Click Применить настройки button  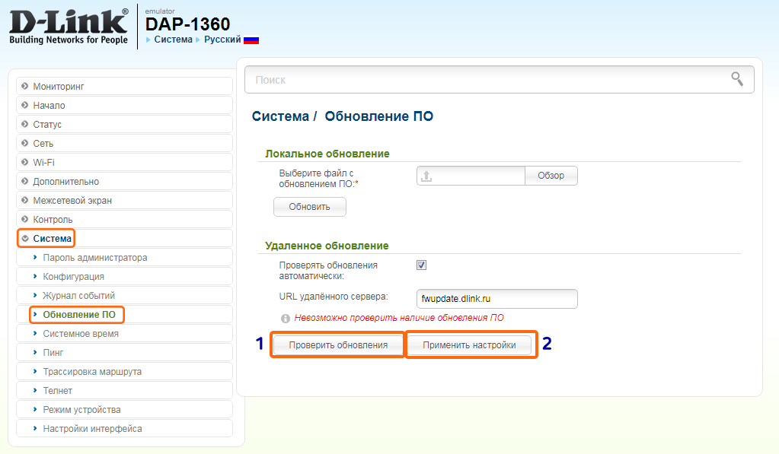[469, 345]
